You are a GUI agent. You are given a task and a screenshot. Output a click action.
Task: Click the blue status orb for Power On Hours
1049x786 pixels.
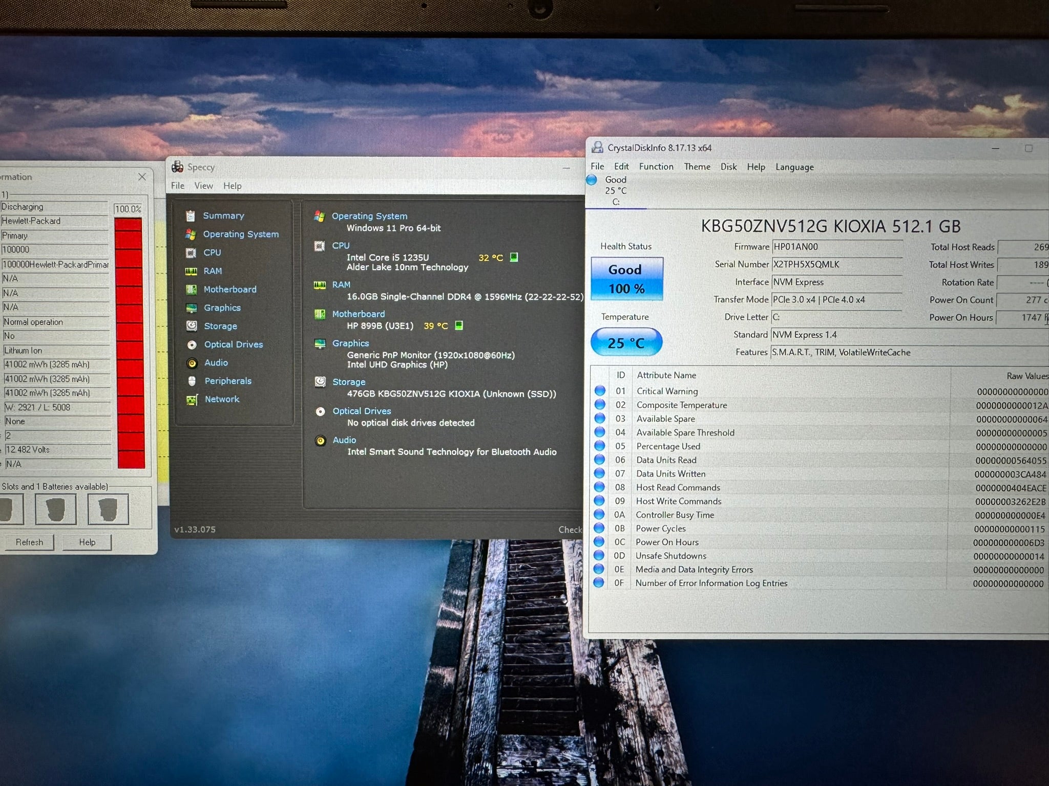[x=599, y=542]
